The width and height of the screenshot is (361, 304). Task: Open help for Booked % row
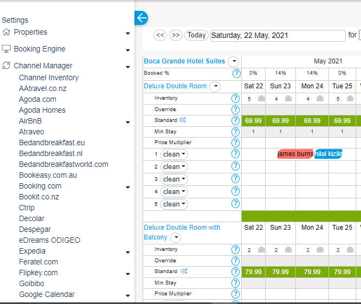point(236,73)
